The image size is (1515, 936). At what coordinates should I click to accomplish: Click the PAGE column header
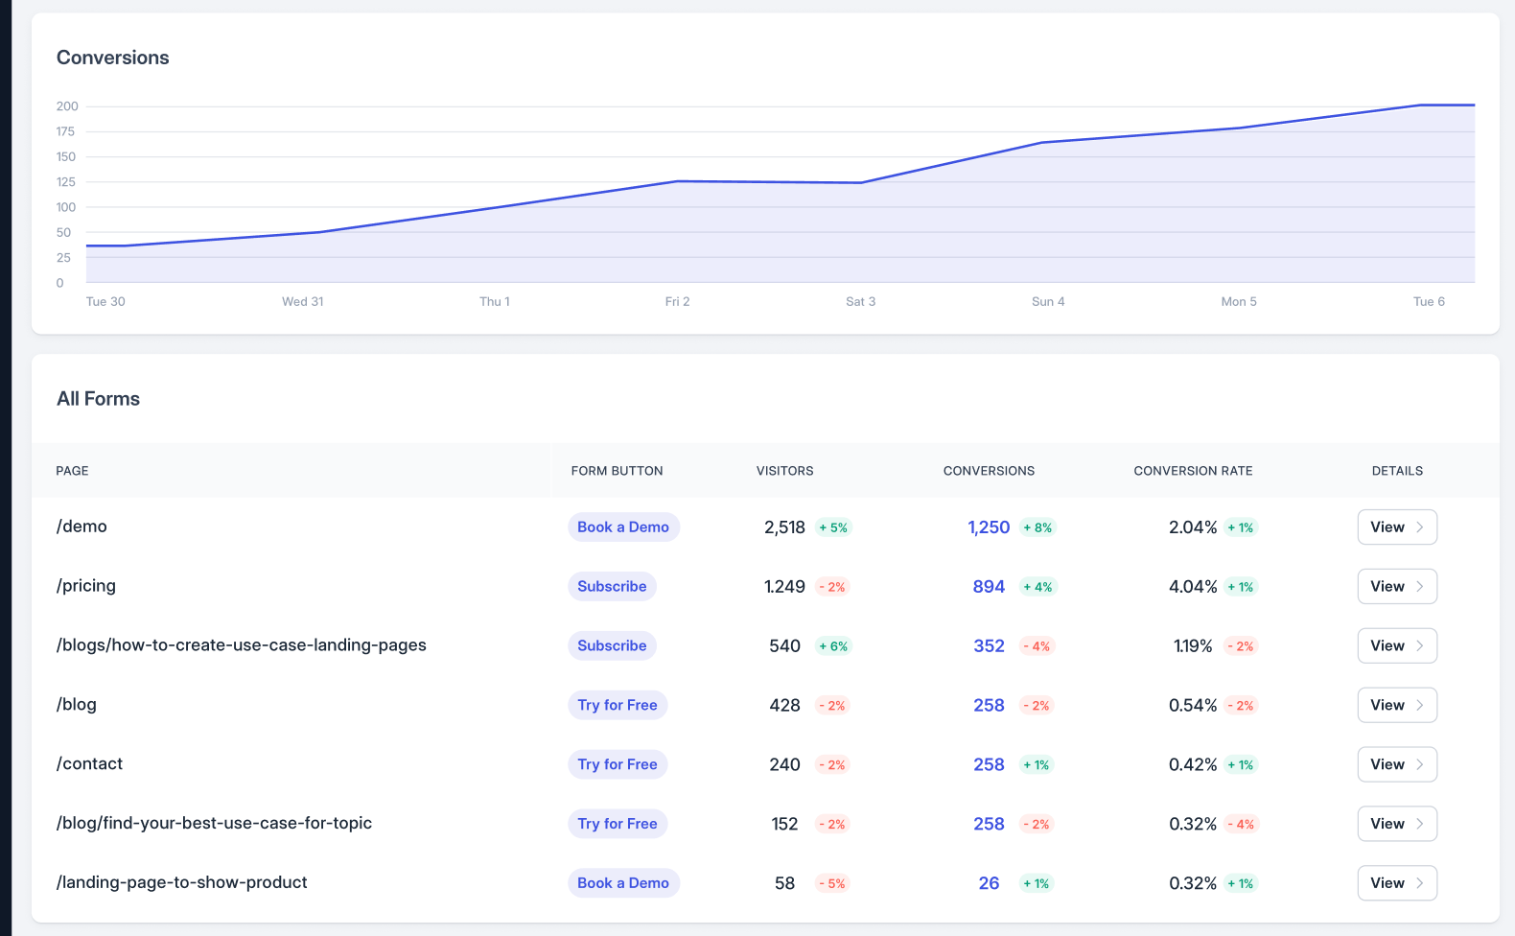click(72, 471)
